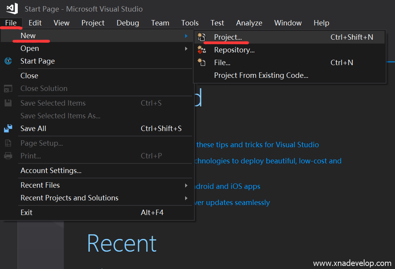Open the Tools menu
The image size is (395, 269).
tap(190, 23)
